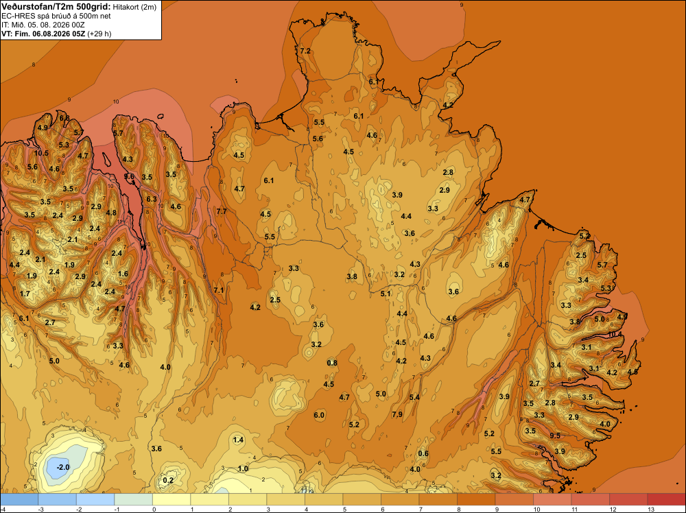
Task: Click the 'Hitakort (2m)' subtitle
Action: click(x=134, y=7)
